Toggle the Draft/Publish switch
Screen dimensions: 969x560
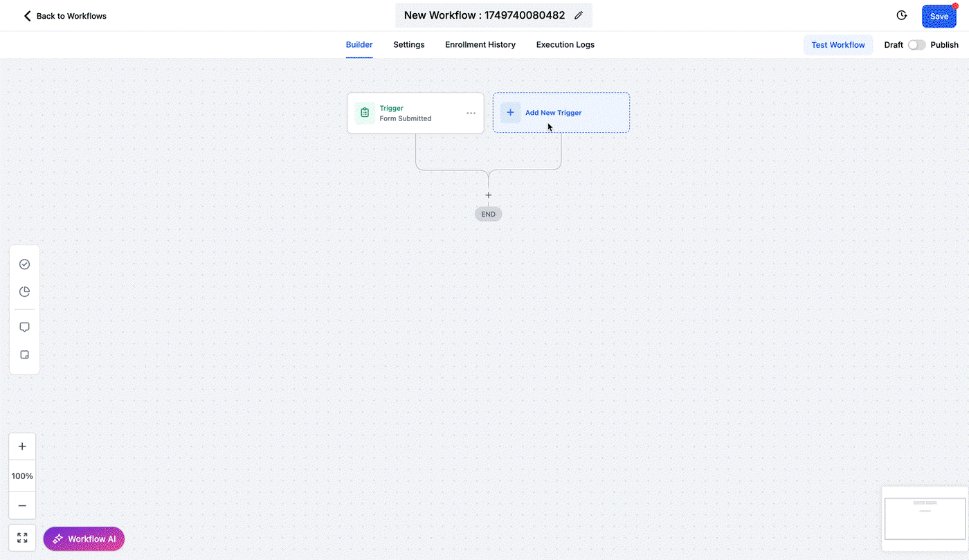click(916, 45)
